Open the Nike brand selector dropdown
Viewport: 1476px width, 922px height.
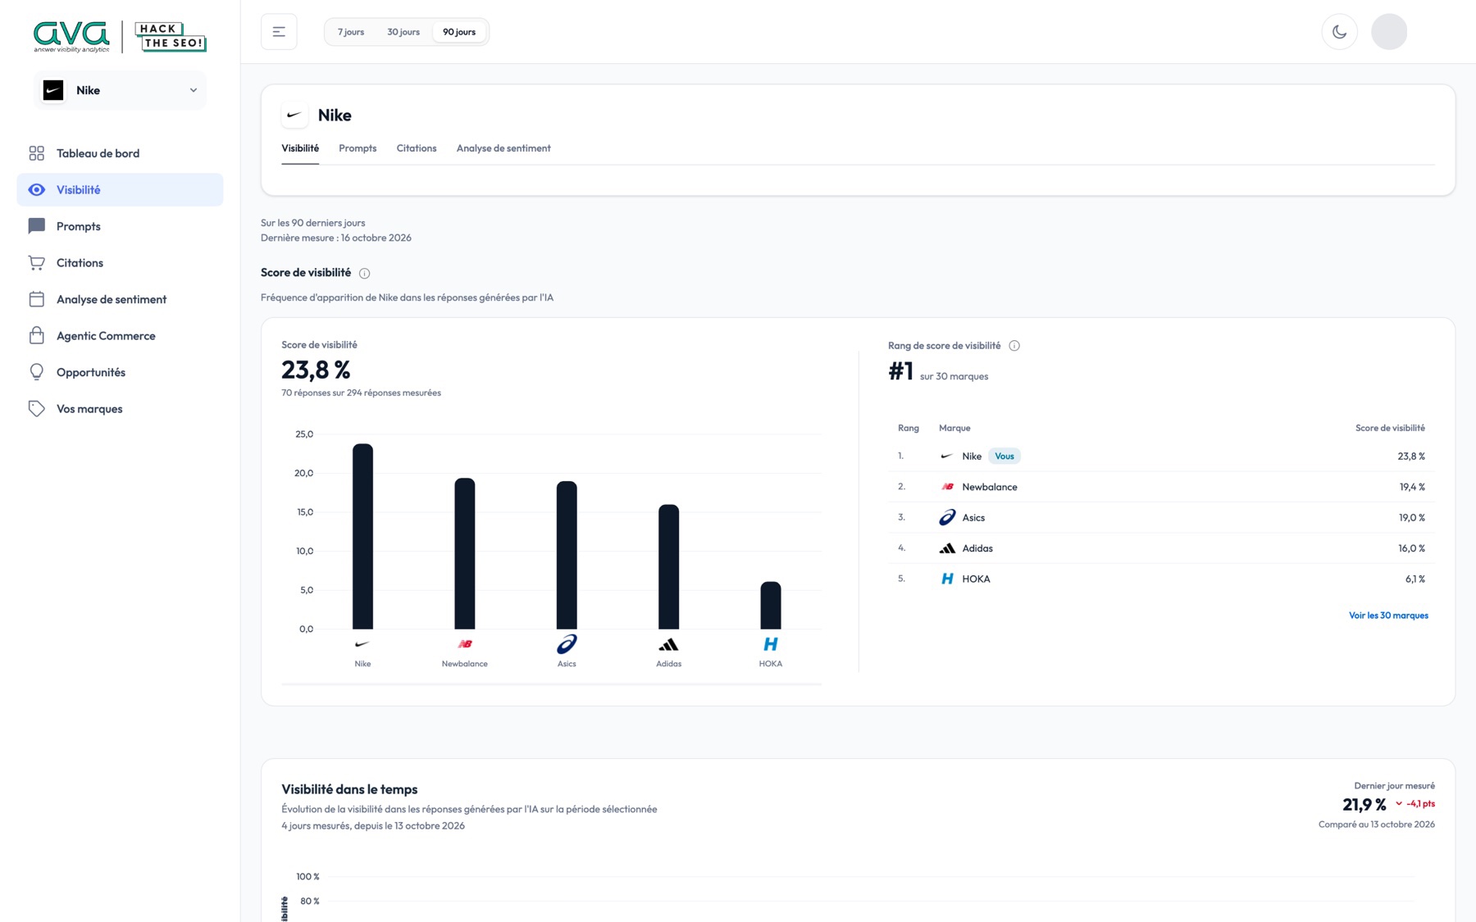click(121, 90)
